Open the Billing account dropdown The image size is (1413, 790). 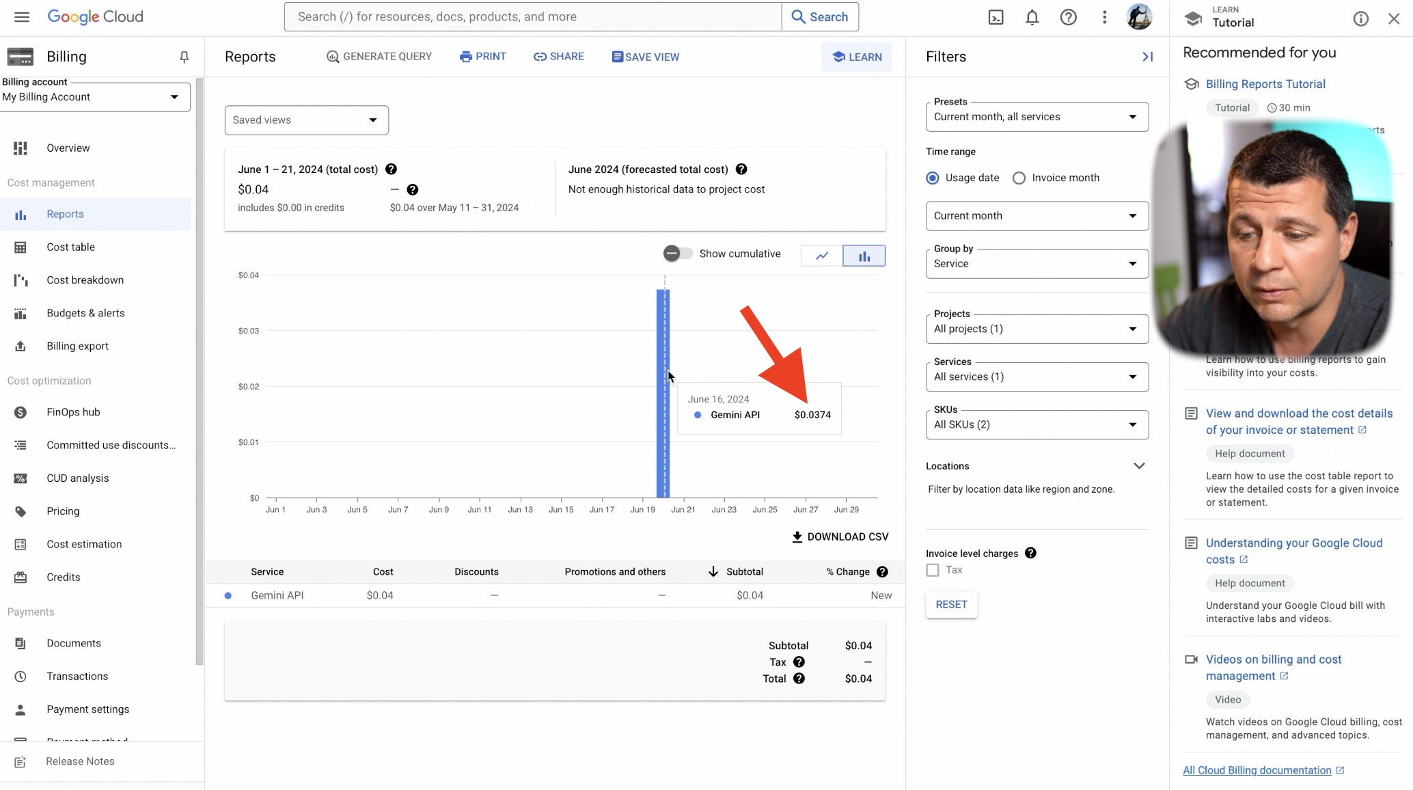96,97
